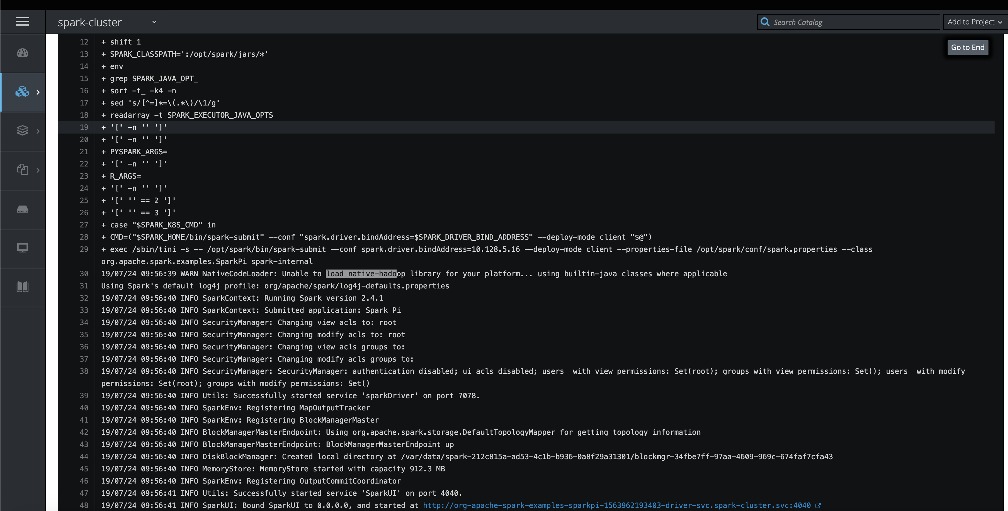The image size is (1008, 511).
Task: Click the magnifier icon in Search Catalog
Action: pyautogui.click(x=765, y=22)
